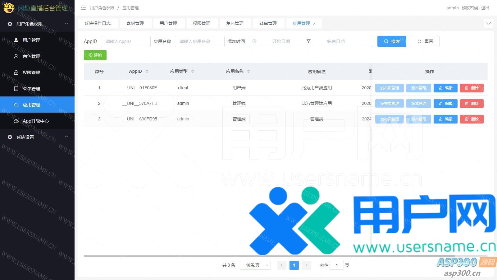Edit the __UNI__570A7FB application row
Screen dimensions: 497x280
(x=445, y=104)
